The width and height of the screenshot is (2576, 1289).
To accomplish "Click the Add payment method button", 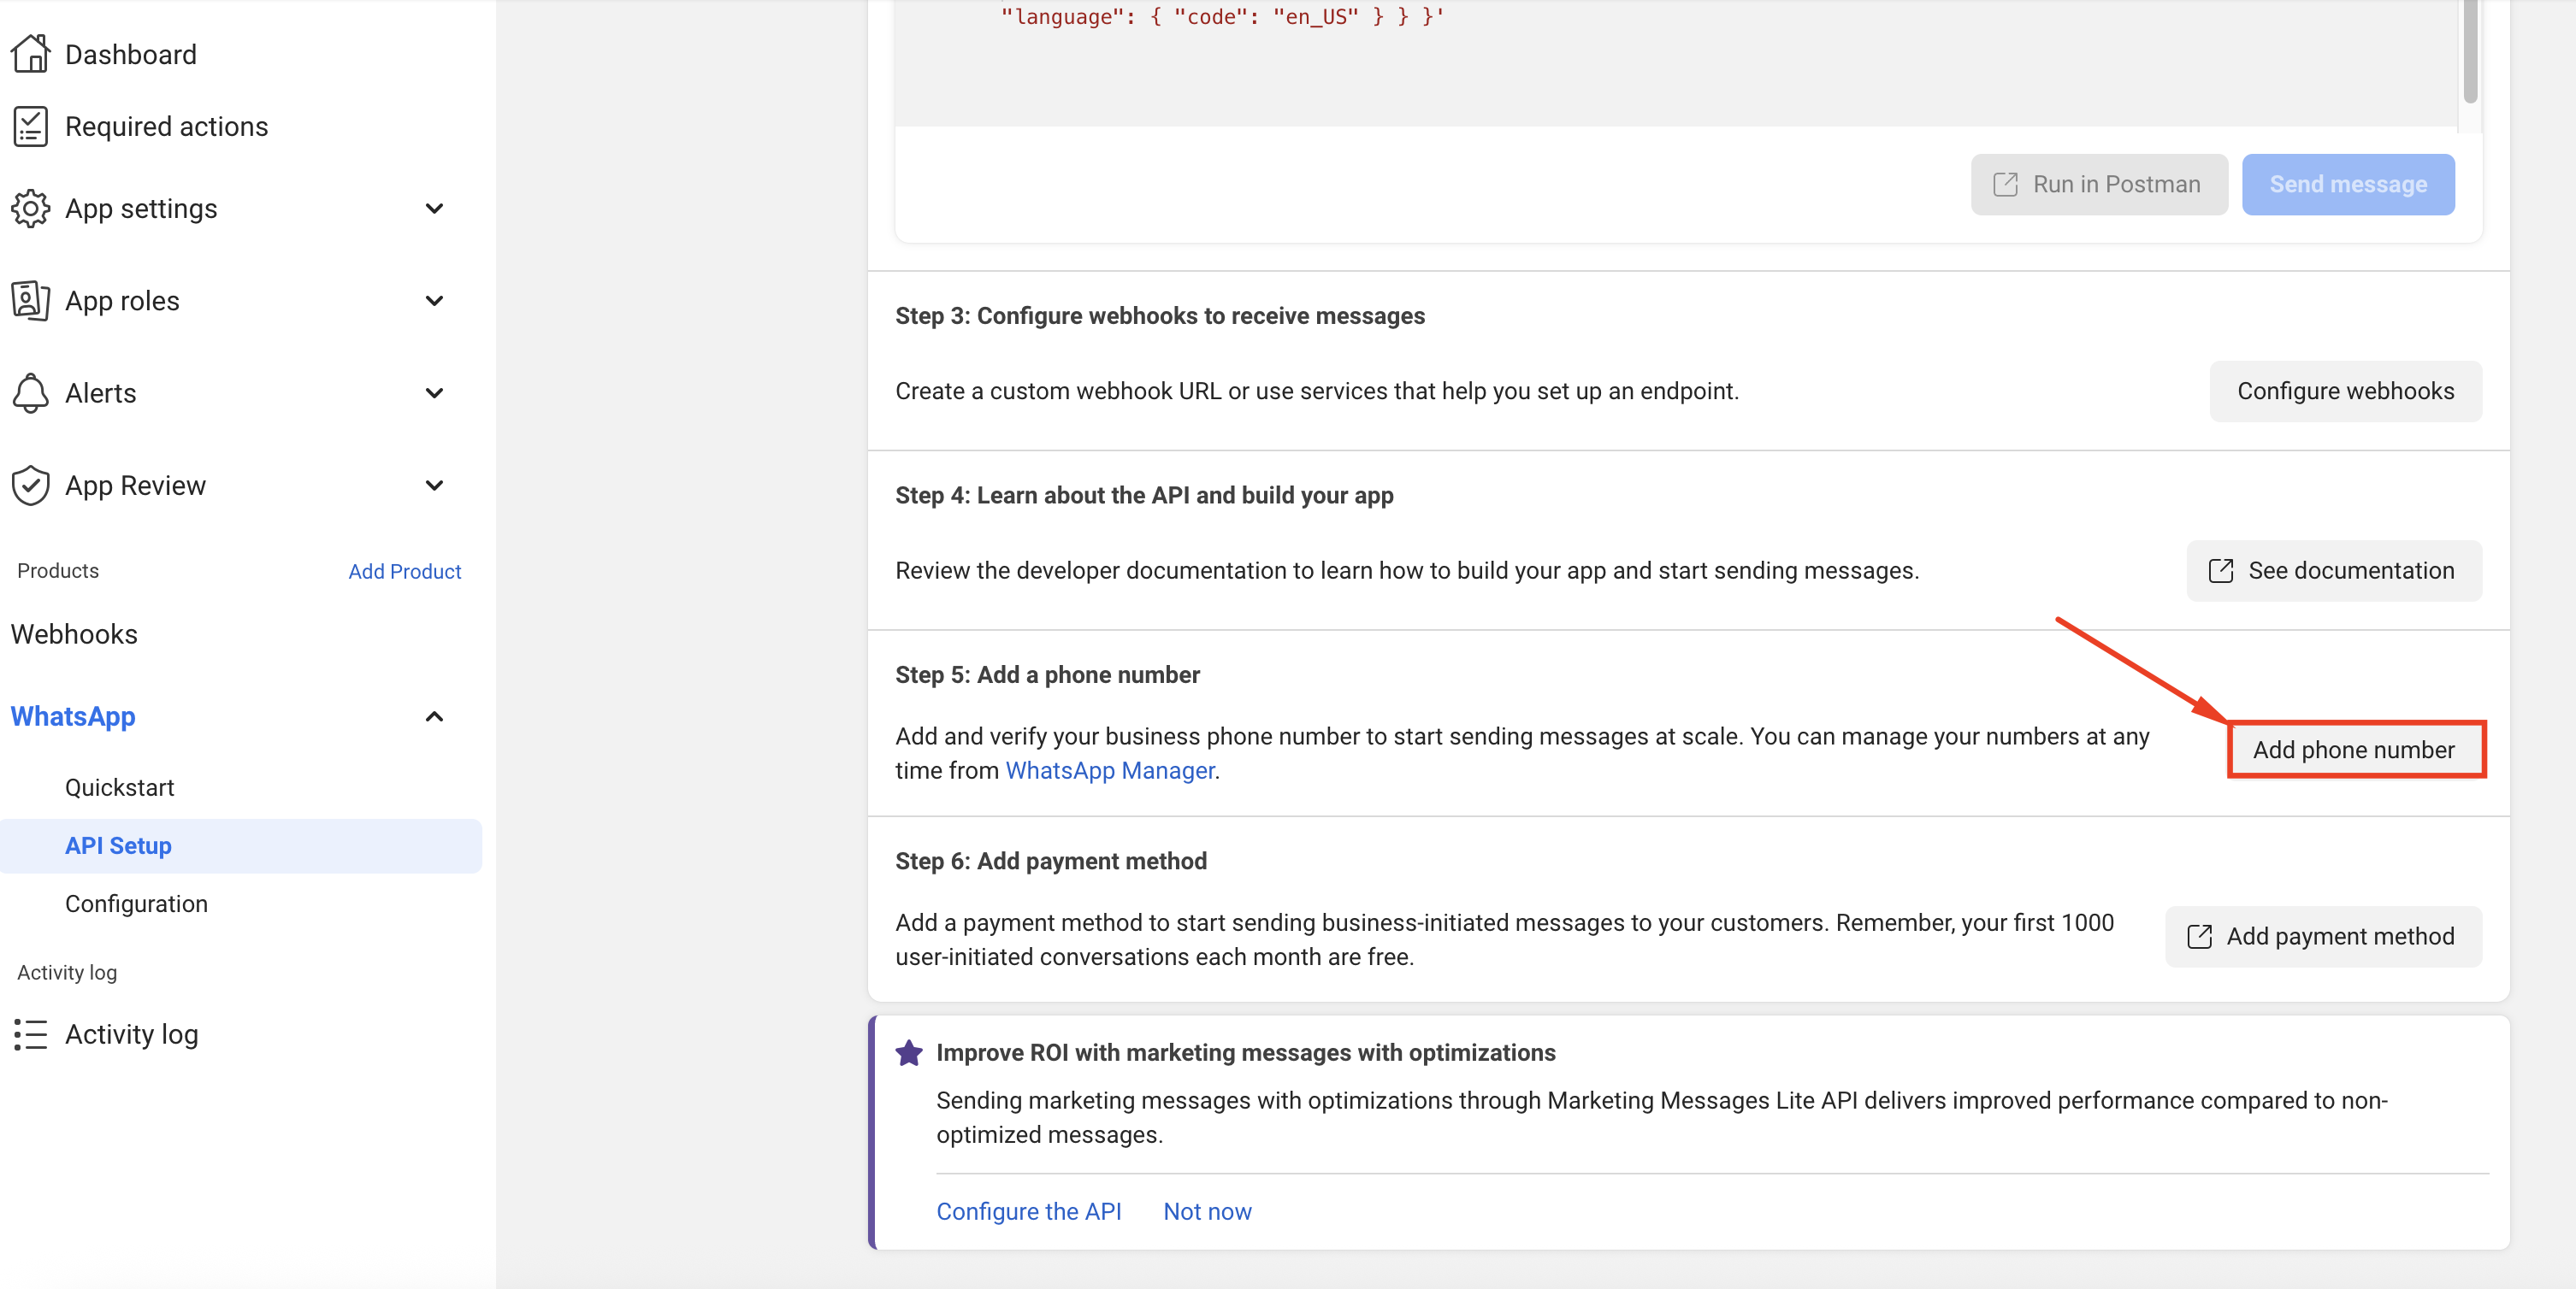I will [x=2322, y=936].
